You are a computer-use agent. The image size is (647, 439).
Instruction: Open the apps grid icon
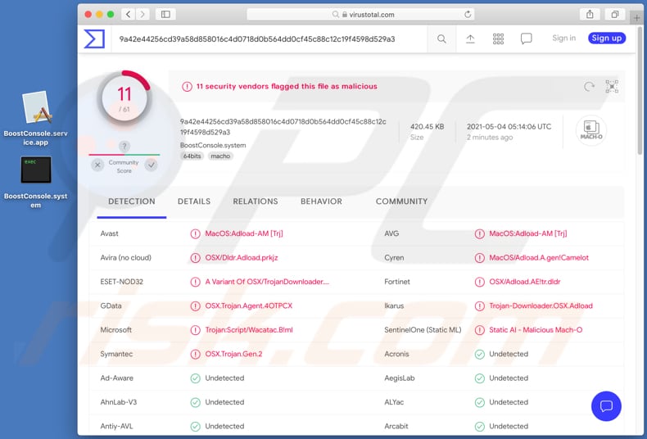pyautogui.click(x=498, y=38)
